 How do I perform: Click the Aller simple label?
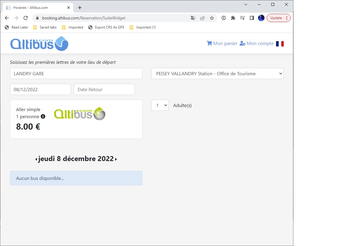point(28,110)
